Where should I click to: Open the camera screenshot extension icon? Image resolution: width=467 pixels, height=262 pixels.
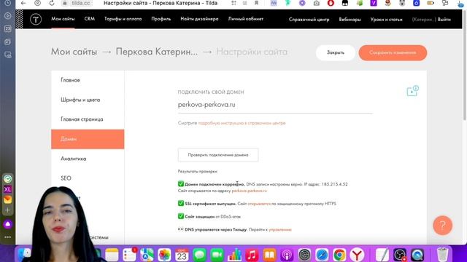point(316,3)
